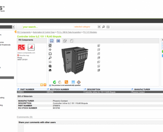Click 'Phoenix Contact' in Bill of Materials
The image size is (163, 132).
coord(60,101)
